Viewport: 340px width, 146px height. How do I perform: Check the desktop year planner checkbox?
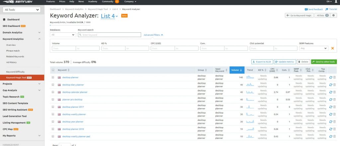tap(53, 122)
